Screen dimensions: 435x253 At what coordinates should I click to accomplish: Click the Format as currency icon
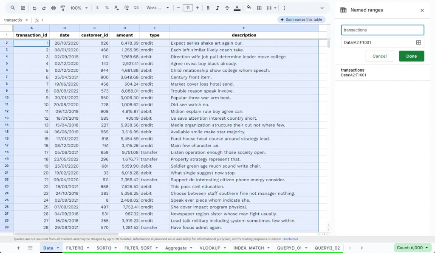(97, 8)
